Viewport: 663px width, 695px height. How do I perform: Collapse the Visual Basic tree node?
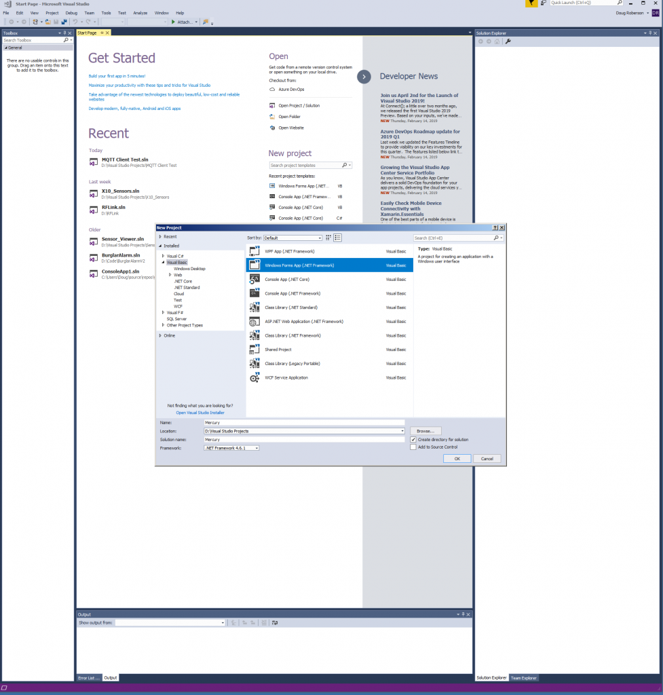coord(163,263)
